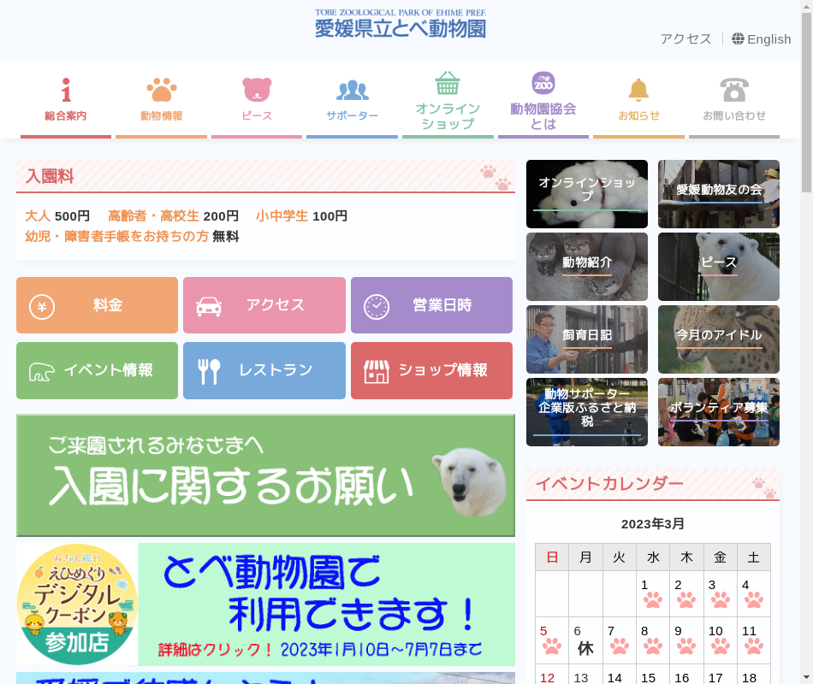The image size is (813, 684).
Task: Click the pink アクセス car button
Action: [x=264, y=305]
